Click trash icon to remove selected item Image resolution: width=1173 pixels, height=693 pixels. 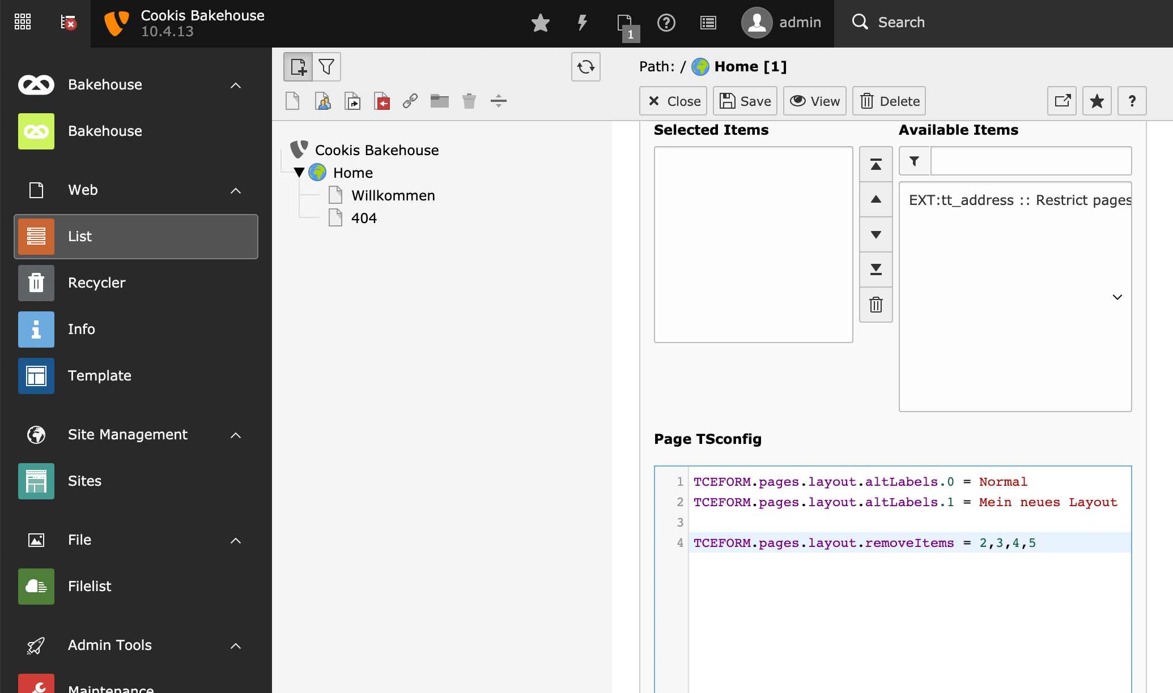click(875, 305)
